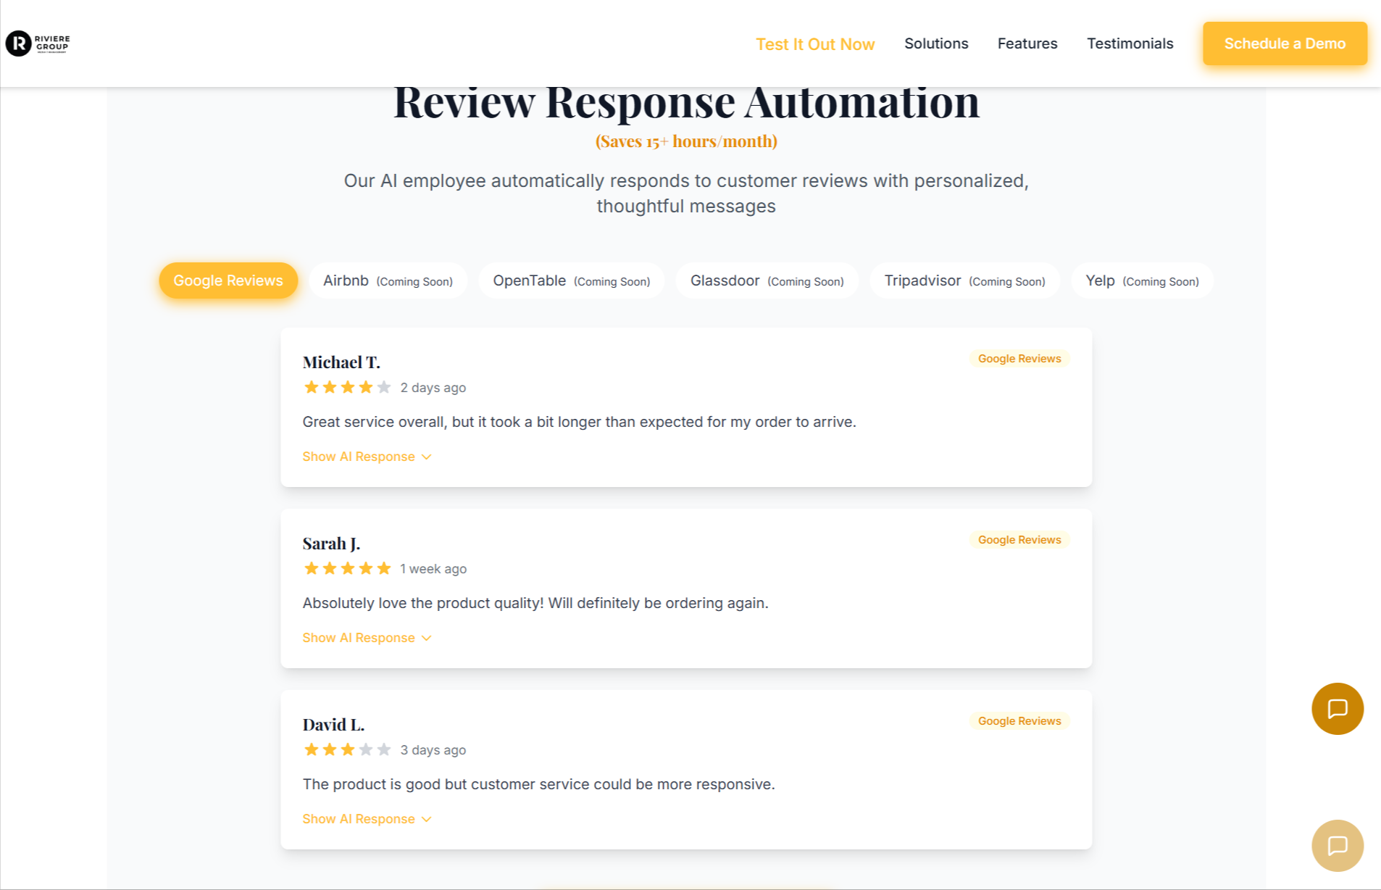Open the Testimonials nav item
Image resolution: width=1381 pixels, height=890 pixels.
[x=1130, y=43]
